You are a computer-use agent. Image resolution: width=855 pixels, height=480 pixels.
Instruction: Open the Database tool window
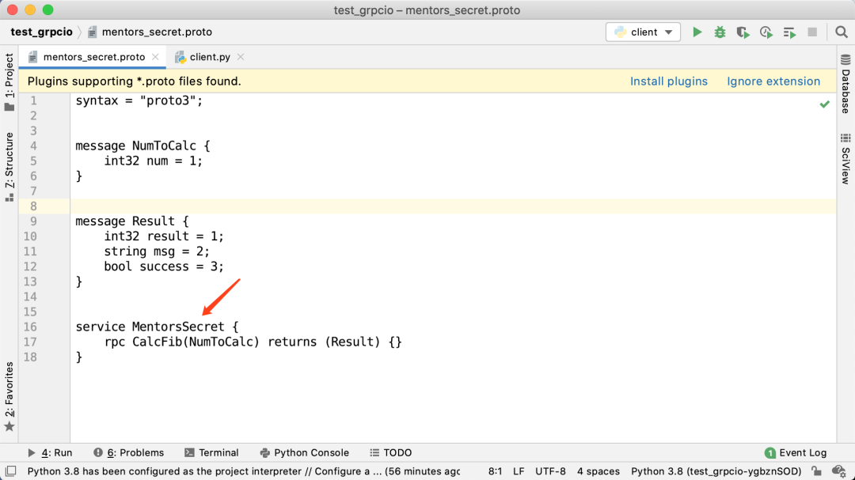[x=845, y=84]
